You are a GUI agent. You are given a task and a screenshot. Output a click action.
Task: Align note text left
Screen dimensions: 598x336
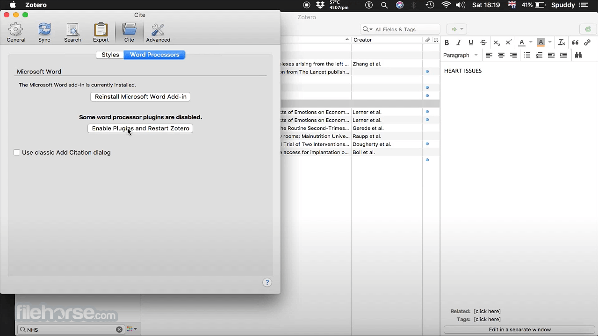click(x=489, y=55)
